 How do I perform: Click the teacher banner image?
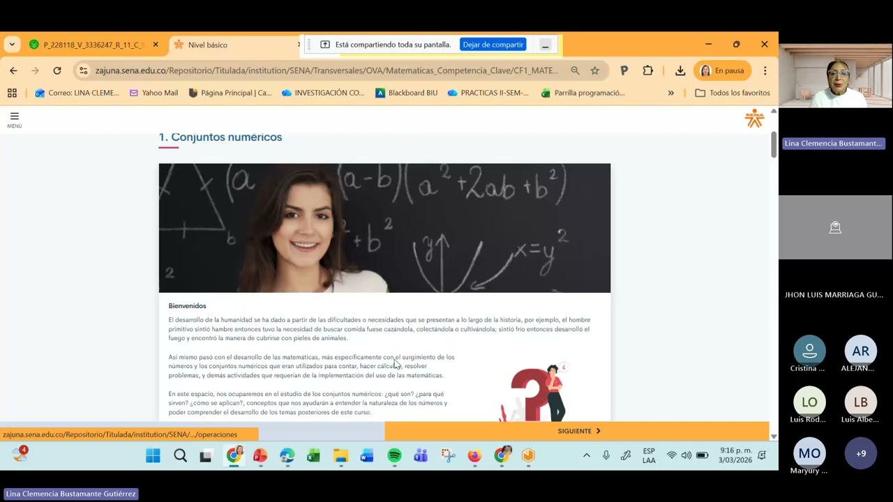click(x=384, y=228)
